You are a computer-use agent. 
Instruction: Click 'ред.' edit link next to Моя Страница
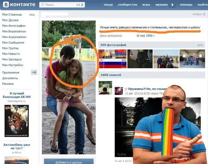click(x=32, y=15)
